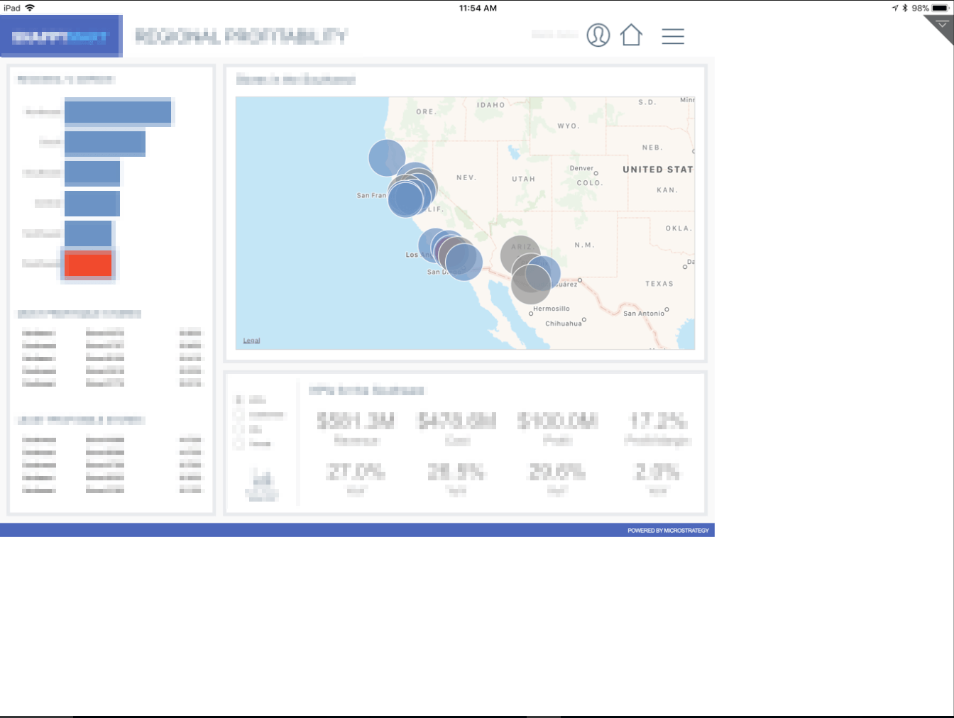Go to the home screen via the house icon
954x718 pixels.
(x=631, y=35)
